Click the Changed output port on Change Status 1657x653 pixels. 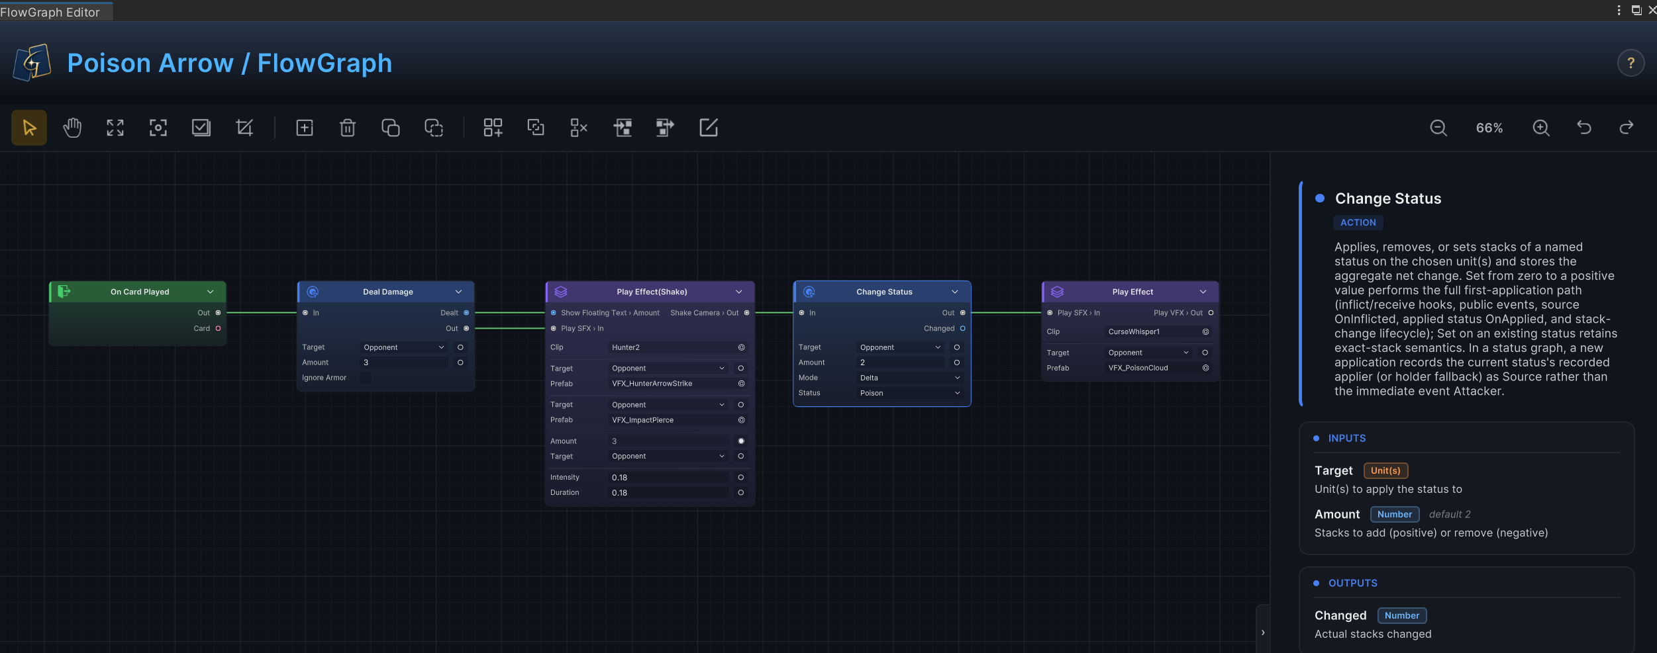(x=962, y=329)
